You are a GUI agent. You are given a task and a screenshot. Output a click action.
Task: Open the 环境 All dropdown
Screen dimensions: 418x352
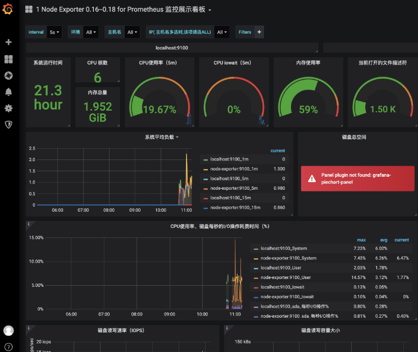click(x=91, y=32)
